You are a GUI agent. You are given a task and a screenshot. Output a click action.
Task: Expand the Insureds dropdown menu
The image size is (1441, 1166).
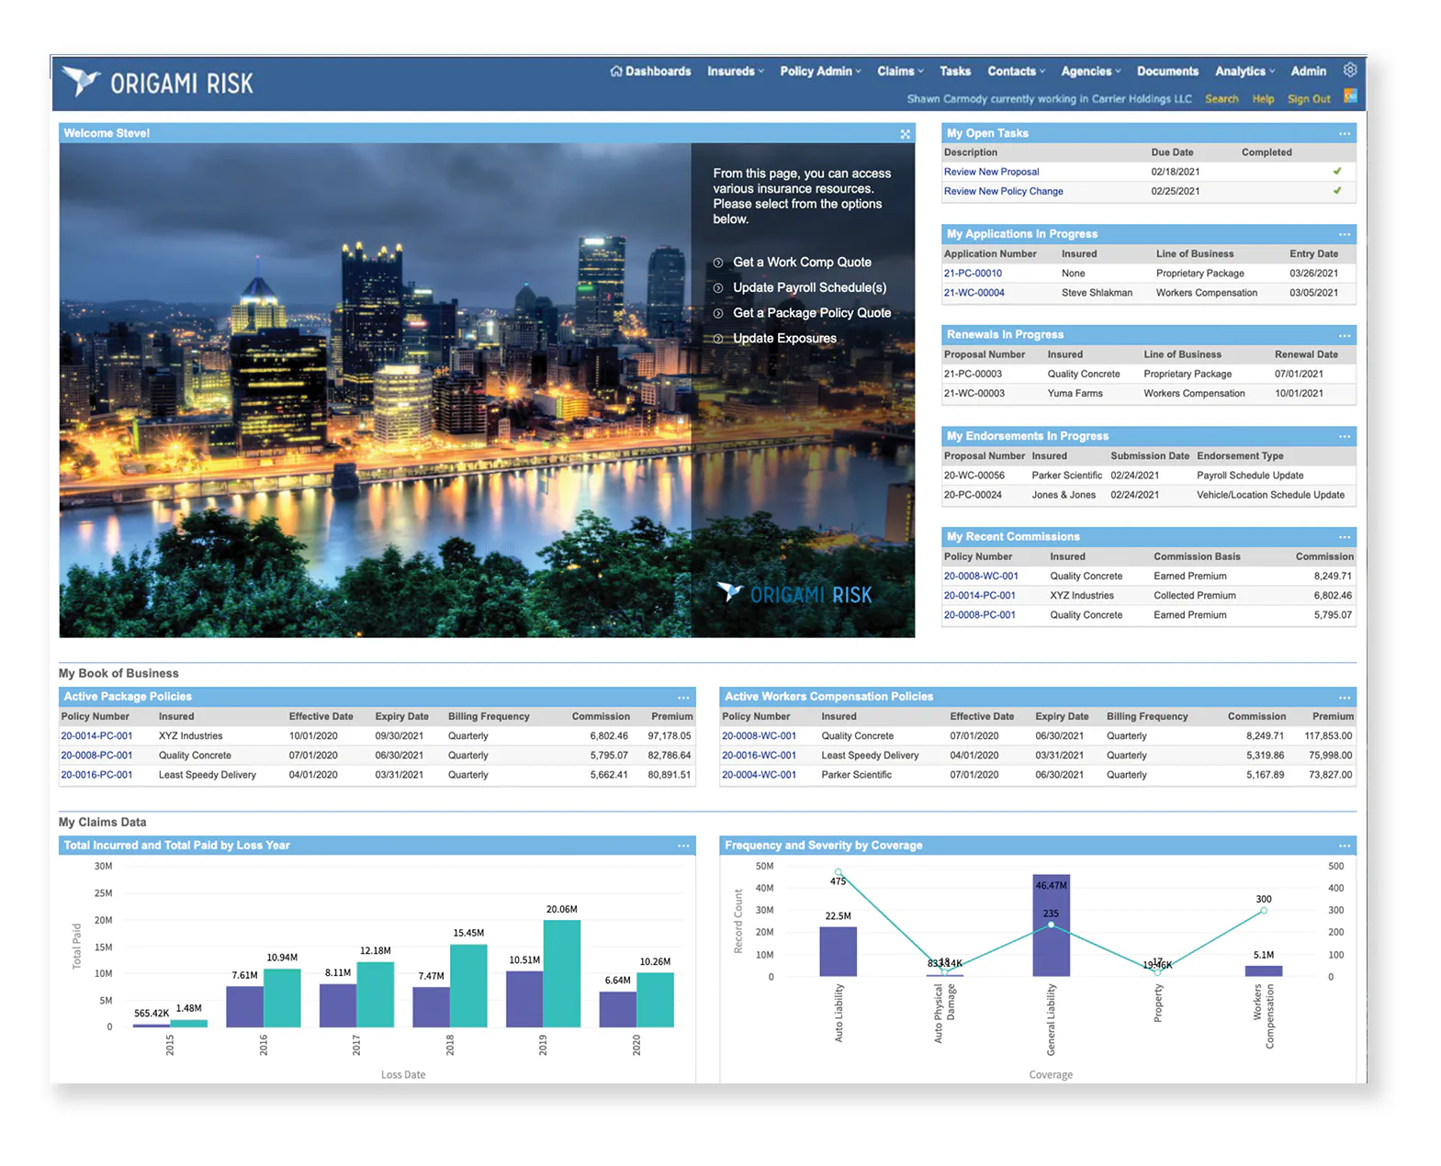[735, 72]
